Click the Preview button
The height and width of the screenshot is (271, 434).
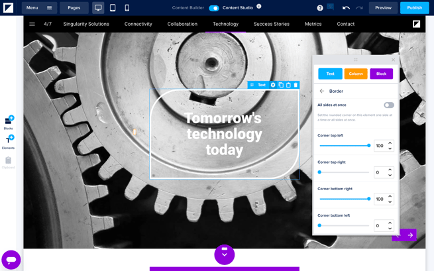(383, 8)
